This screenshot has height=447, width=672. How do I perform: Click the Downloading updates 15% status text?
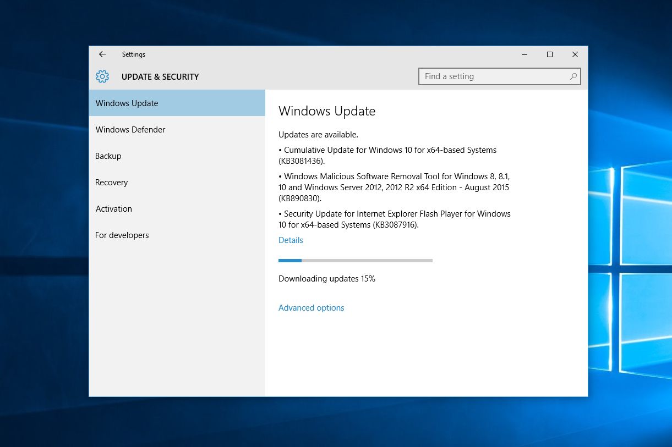point(327,279)
